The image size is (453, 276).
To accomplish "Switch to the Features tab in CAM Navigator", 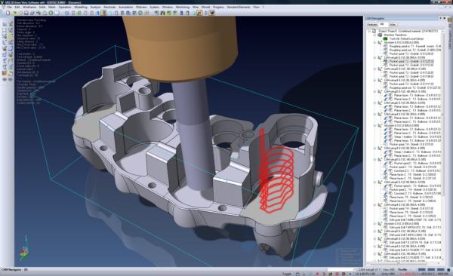I will [x=372, y=25].
